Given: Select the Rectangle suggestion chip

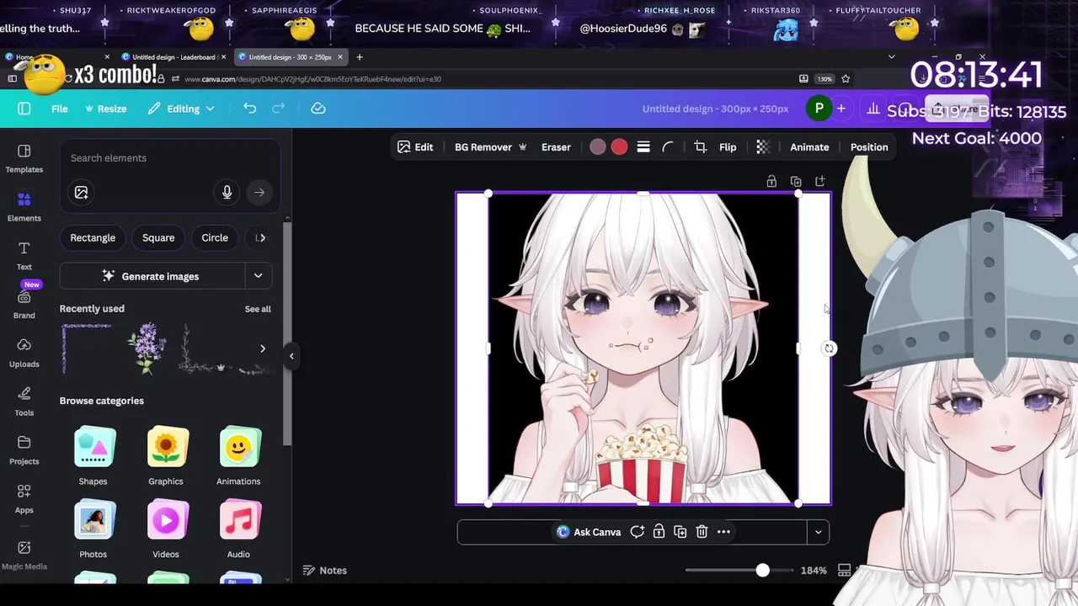Looking at the screenshot, I should pos(93,238).
